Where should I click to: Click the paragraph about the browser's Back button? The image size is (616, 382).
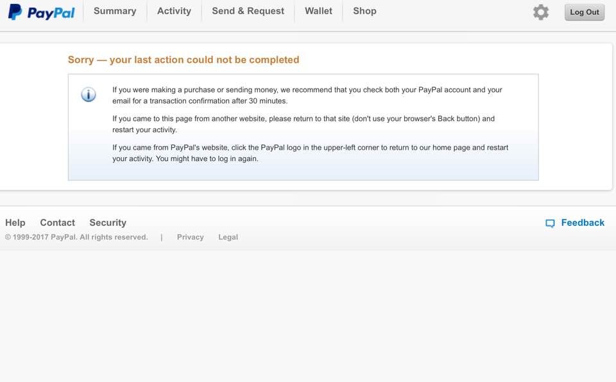point(303,124)
